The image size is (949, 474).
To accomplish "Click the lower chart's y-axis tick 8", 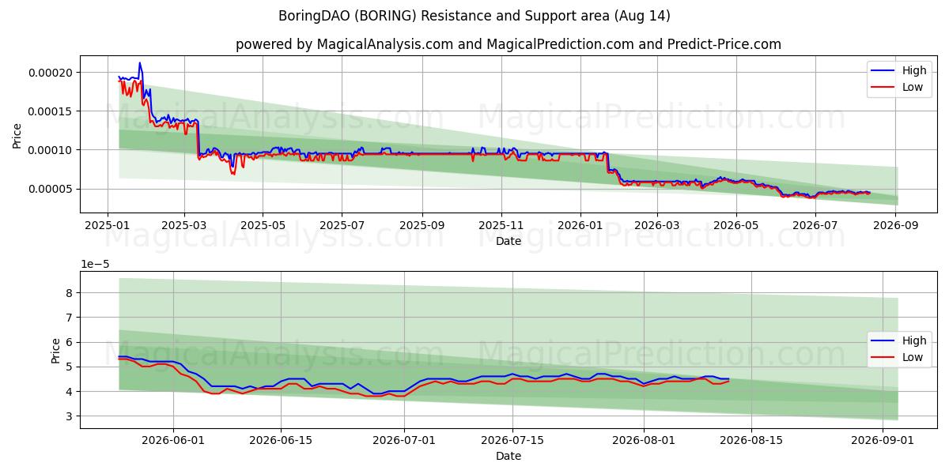I will click(x=69, y=293).
